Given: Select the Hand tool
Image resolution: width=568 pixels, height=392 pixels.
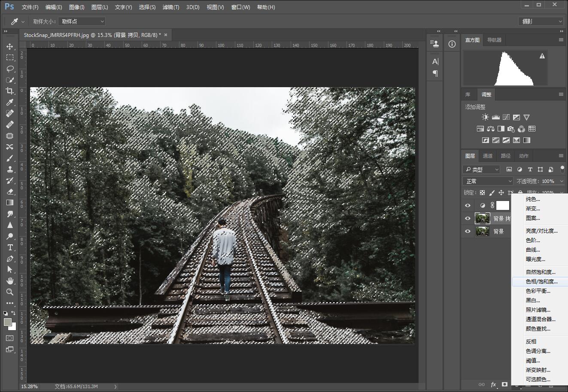Looking at the screenshot, I should pos(9,281).
